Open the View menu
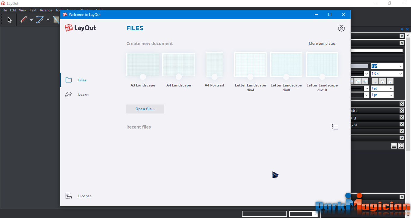Image resolution: width=411 pixels, height=218 pixels. point(23,10)
